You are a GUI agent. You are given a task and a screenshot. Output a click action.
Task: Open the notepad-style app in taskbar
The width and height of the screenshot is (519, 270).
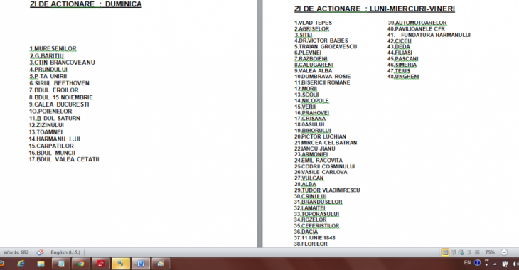61,264
